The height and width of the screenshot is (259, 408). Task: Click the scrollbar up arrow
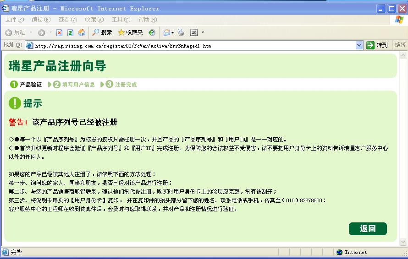pyautogui.click(x=403, y=55)
